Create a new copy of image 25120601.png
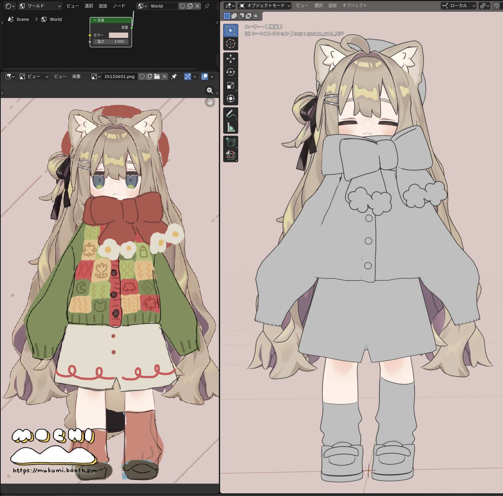 pos(149,76)
